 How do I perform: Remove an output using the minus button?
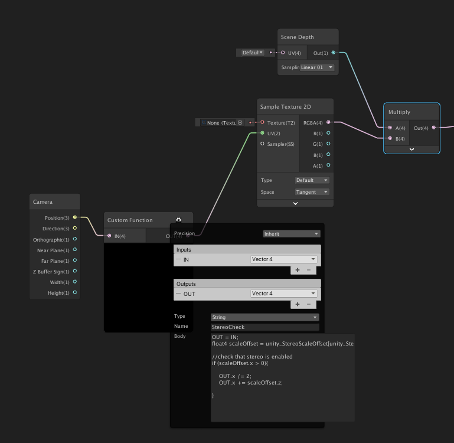tap(308, 304)
